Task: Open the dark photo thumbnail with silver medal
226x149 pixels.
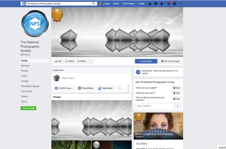Action: (112, 145)
